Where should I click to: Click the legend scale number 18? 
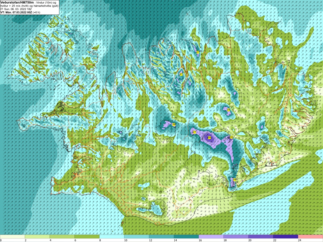pos(225,240)
